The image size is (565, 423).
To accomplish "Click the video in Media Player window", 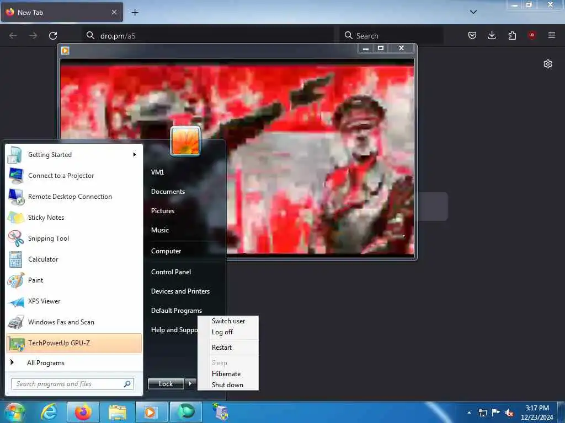I will click(x=237, y=157).
